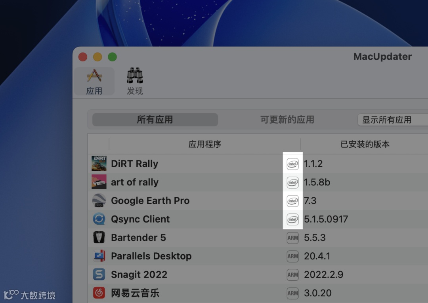The height and width of the screenshot is (303, 428).
Task: Click version 2022.2.9 of Snagit 2022
Action: [324, 274]
